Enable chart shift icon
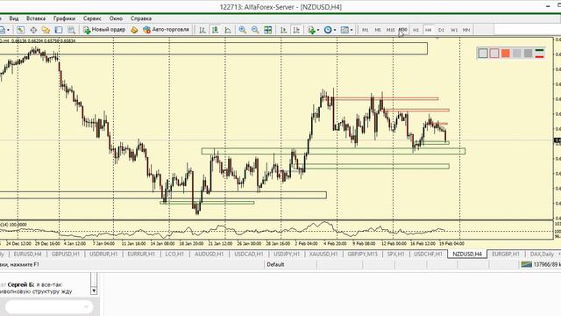561x316 pixels. (296, 30)
